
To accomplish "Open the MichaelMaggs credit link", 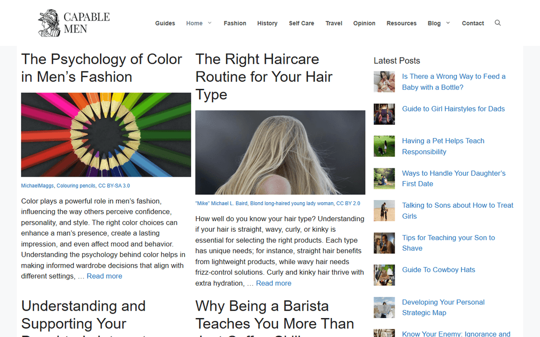I will coord(37,186).
